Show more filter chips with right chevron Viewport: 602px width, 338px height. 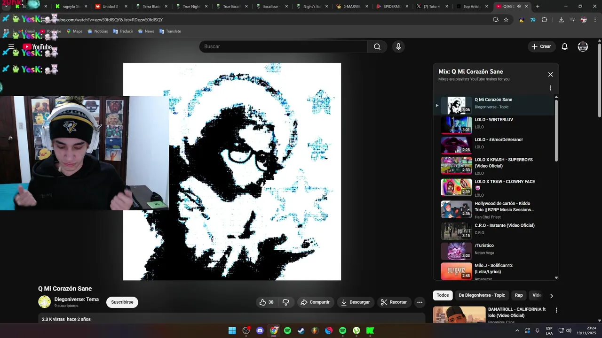click(551, 296)
